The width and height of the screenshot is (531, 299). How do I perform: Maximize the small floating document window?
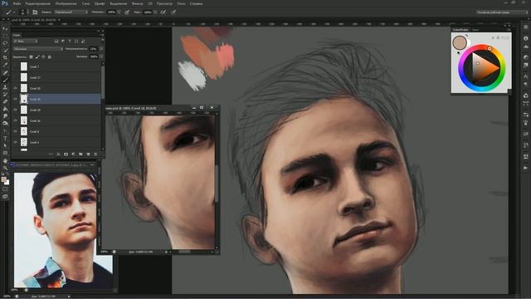[x=202, y=108]
